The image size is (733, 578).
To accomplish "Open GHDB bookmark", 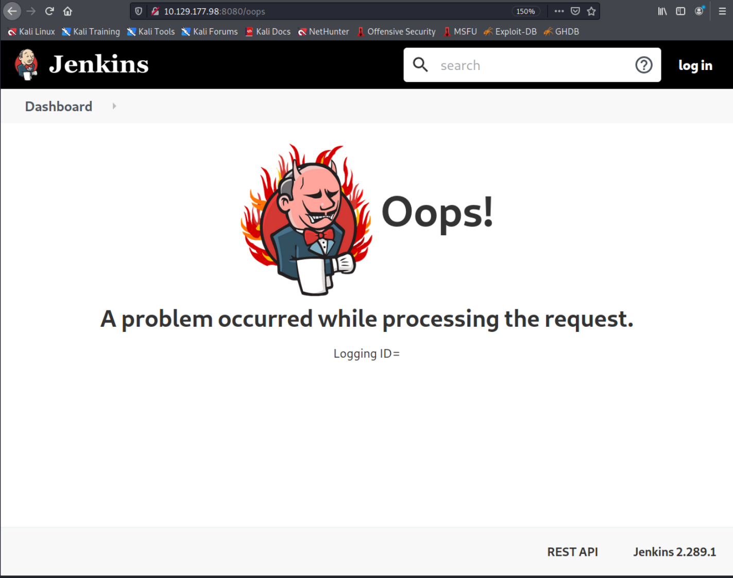I will [561, 31].
